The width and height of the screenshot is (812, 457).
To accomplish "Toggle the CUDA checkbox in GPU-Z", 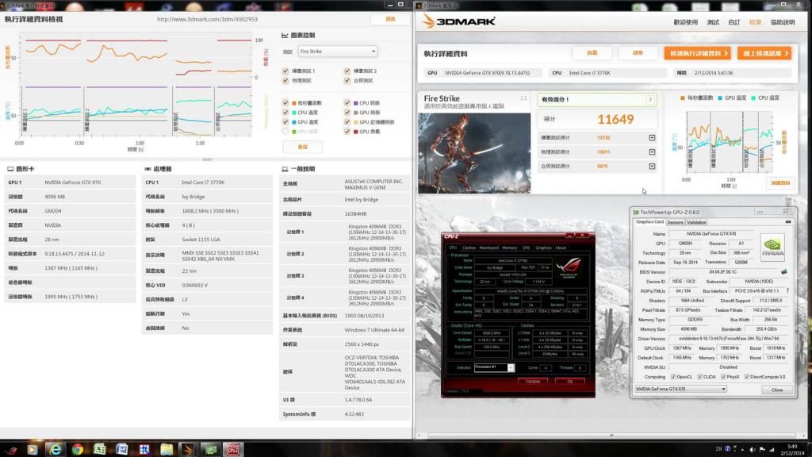I will (x=699, y=377).
